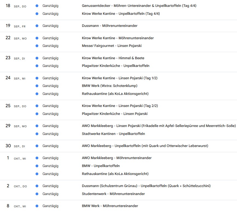Viewport: 237px width, 212px height.
Task: Open Dussmann Schulzentrum Grünau event
Action: (x=146, y=186)
